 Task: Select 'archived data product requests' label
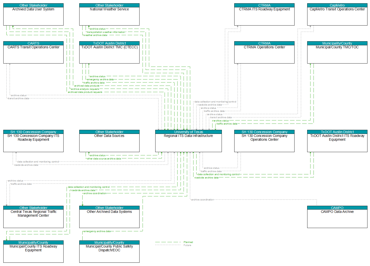click(x=85, y=92)
